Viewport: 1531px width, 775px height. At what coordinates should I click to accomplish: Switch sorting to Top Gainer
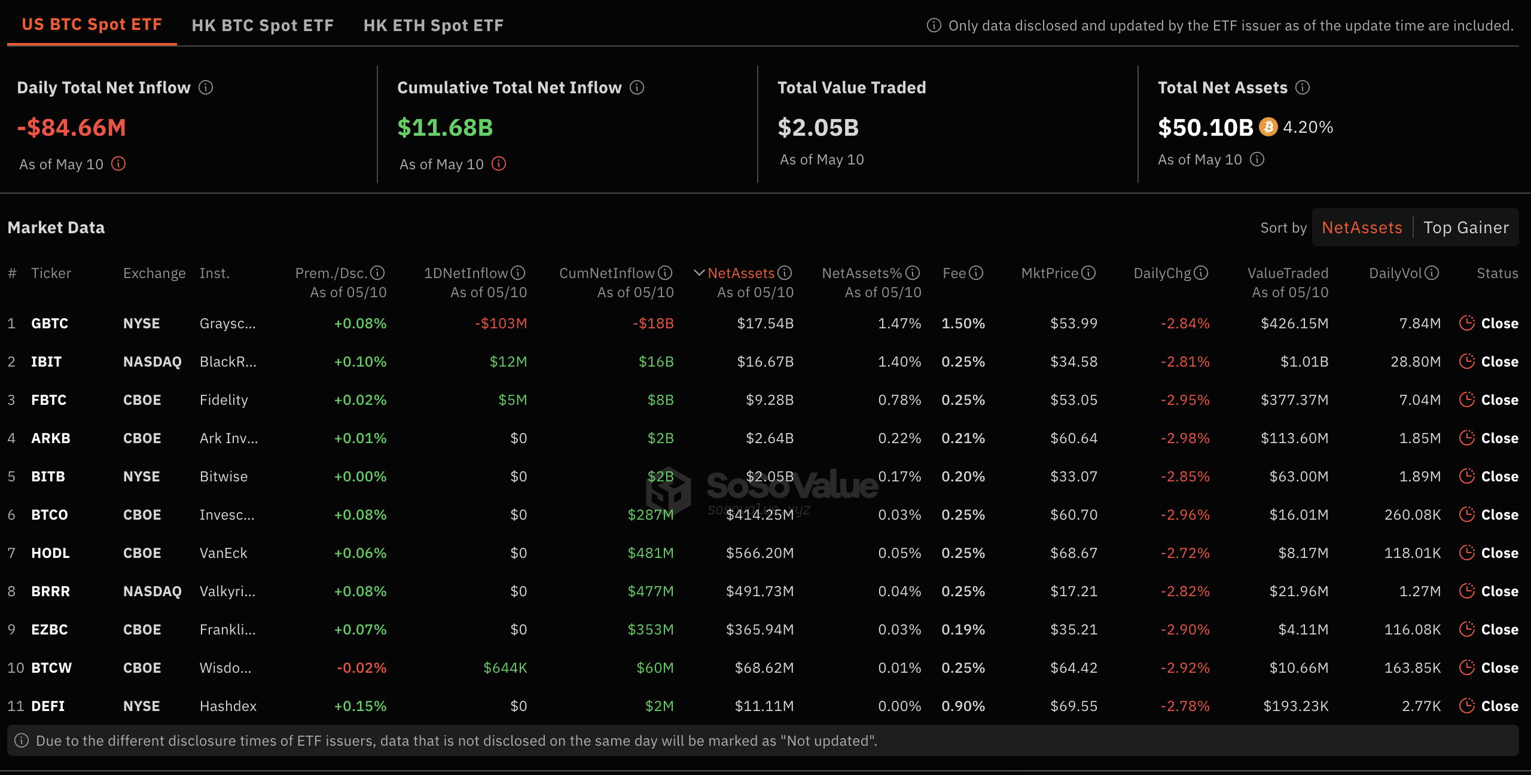click(x=1466, y=228)
